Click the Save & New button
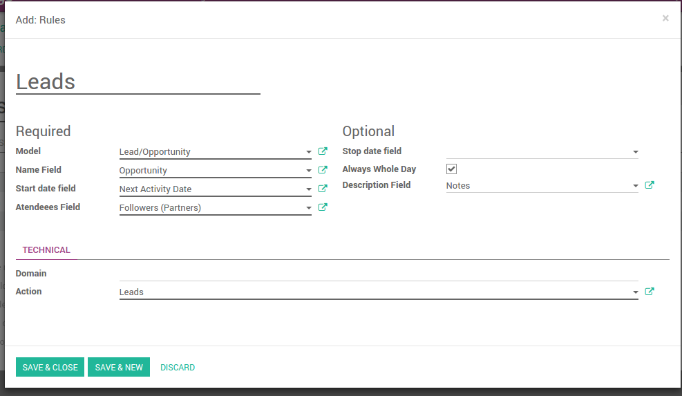682x396 pixels. [119, 368]
